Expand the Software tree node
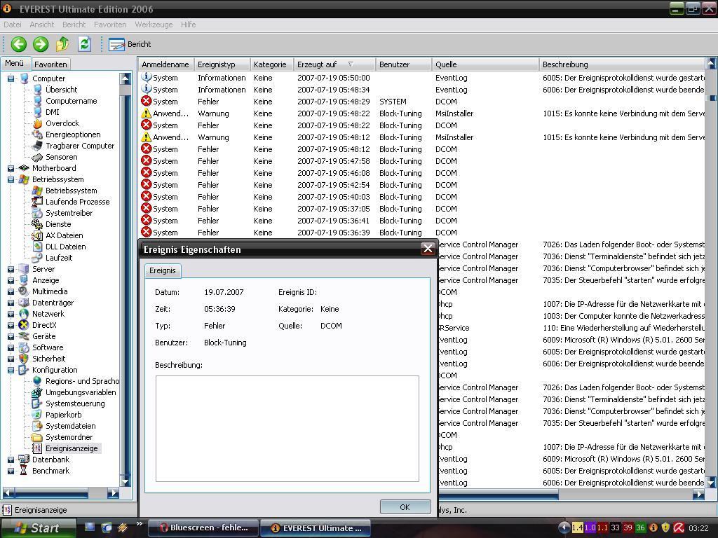This screenshot has height=538, width=718. pyautogui.click(x=11, y=347)
